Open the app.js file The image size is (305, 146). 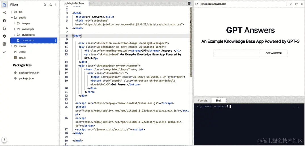(22, 58)
